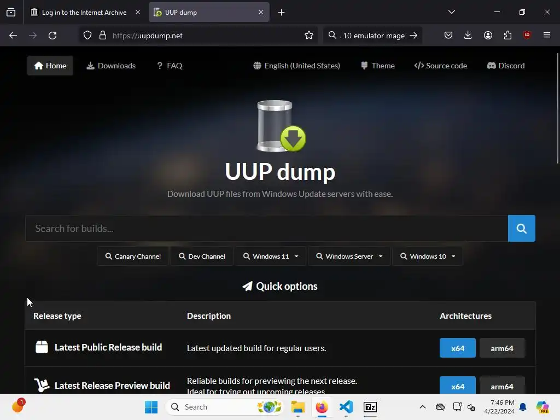The image size is (560, 420).
Task: Click the UUP dump trash can logo
Action: tap(281, 126)
